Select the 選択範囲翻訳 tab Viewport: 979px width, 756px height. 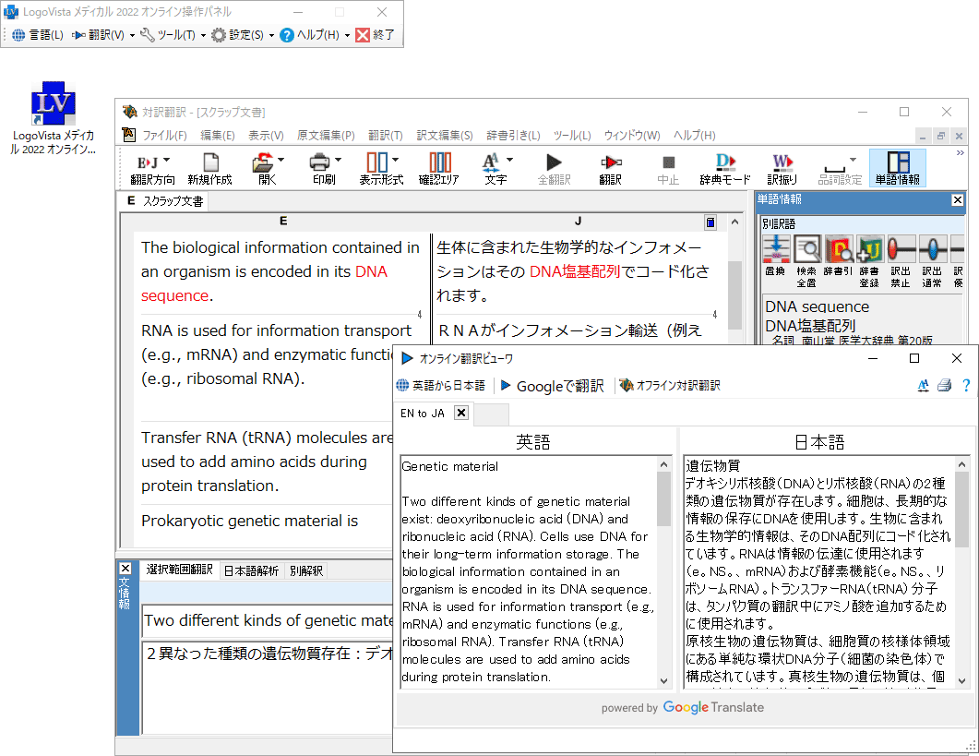pos(179,570)
